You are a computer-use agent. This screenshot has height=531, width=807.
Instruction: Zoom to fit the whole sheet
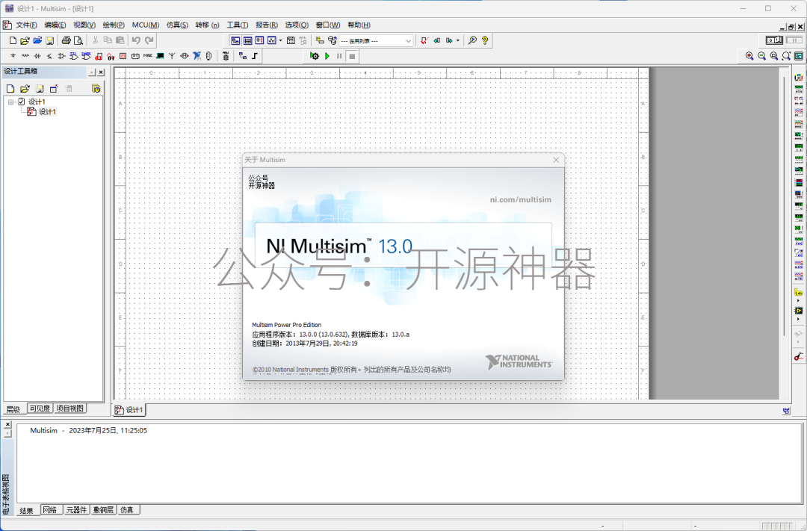click(x=786, y=55)
